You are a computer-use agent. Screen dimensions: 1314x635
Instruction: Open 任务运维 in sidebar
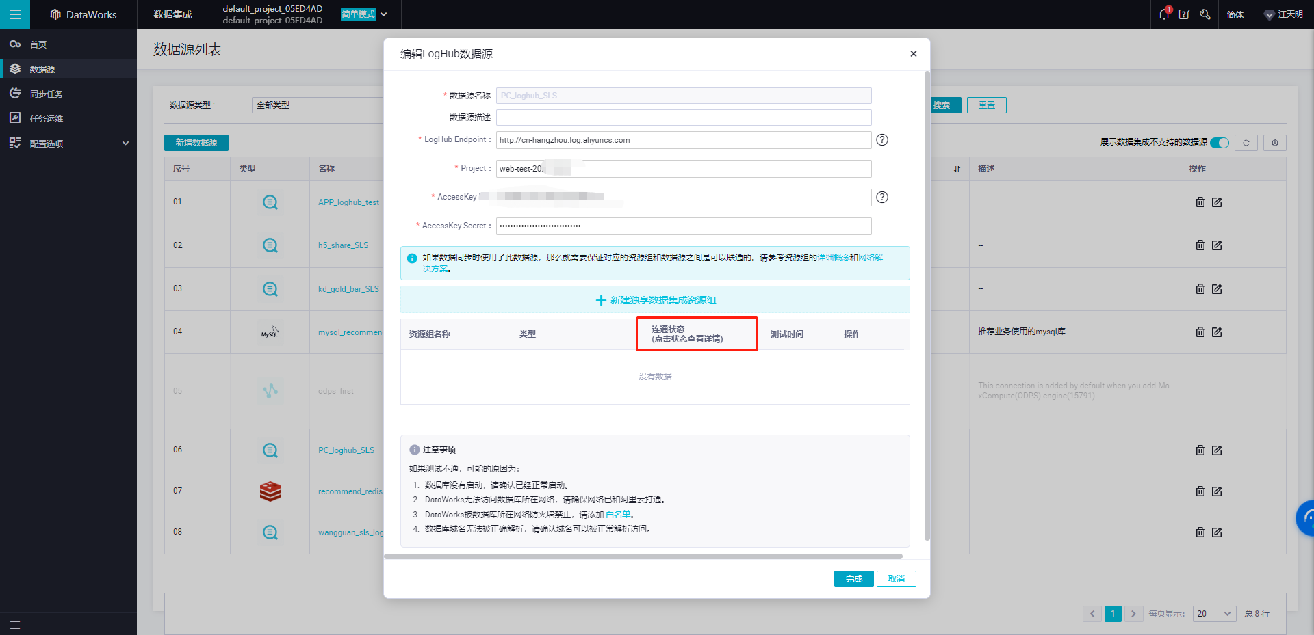pos(68,118)
